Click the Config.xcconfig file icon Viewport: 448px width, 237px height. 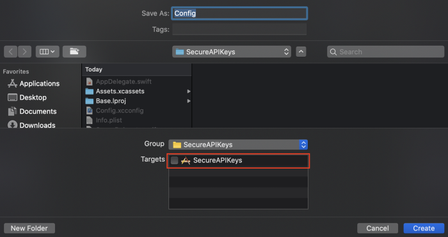pyautogui.click(x=90, y=111)
